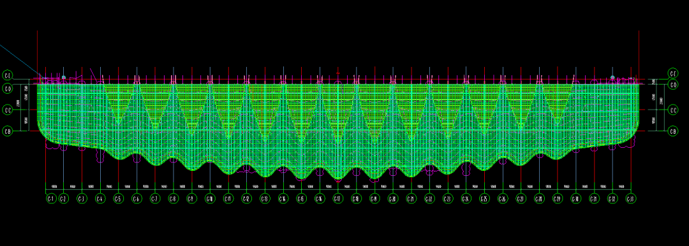Select grid bubble C-8 on bottom row
This screenshot has width=689, height=246.
(x=173, y=199)
